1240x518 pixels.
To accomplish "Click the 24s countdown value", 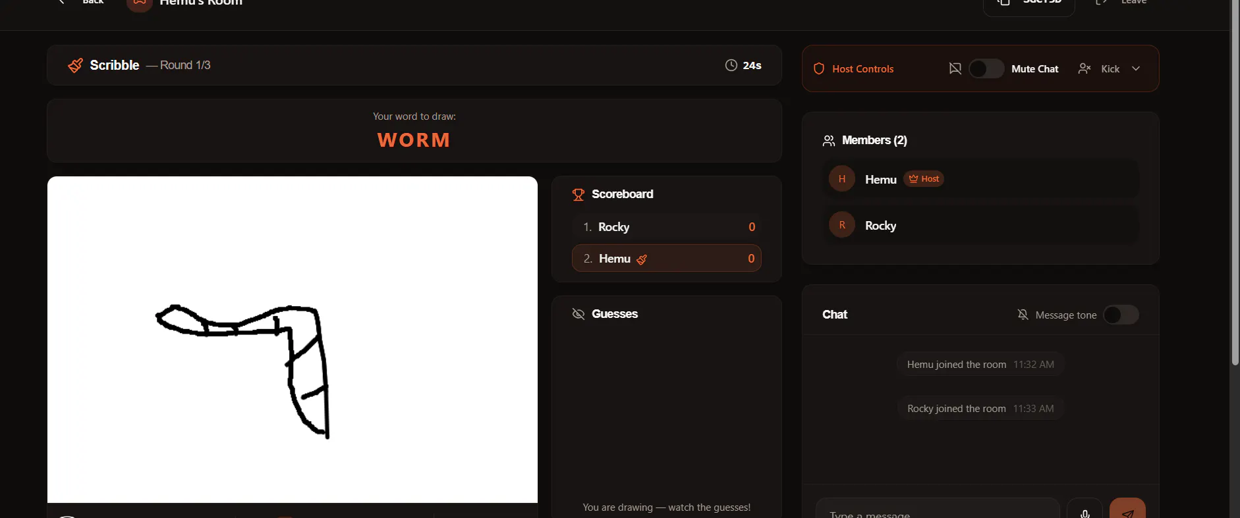I will [x=752, y=65].
